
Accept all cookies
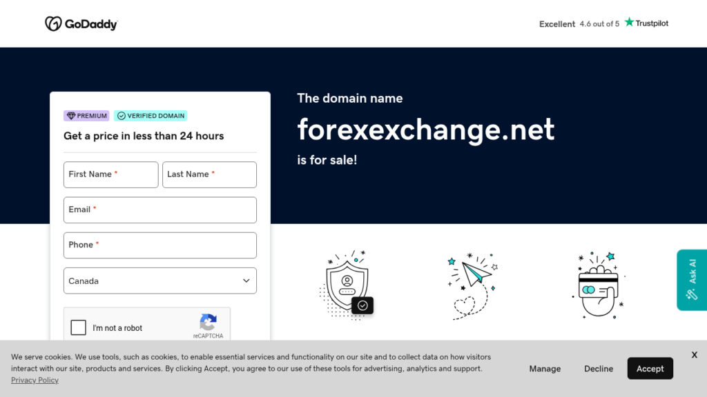pyautogui.click(x=650, y=368)
